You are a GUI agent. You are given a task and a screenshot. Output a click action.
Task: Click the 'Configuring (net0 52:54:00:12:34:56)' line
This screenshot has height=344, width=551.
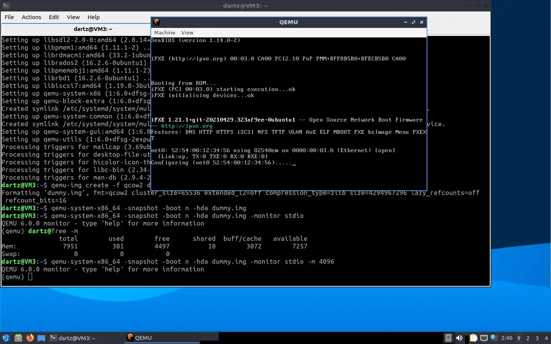(x=223, y=162)
